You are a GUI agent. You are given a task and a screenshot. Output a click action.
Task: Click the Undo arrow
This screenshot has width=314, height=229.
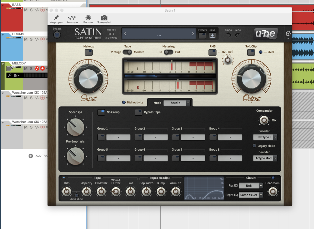coord(229,35)
